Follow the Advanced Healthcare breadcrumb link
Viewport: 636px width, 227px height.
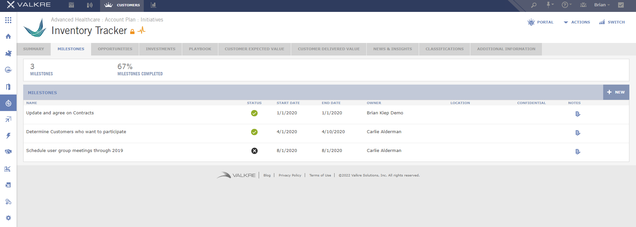click(76, 20)
